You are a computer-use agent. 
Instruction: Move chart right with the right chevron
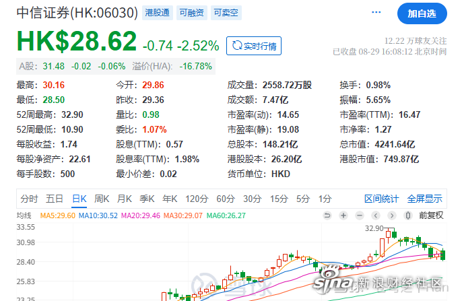click(392, 215)
